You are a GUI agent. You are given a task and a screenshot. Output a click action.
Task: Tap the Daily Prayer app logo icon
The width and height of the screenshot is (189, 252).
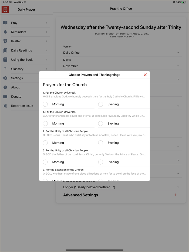coord(5,9)
